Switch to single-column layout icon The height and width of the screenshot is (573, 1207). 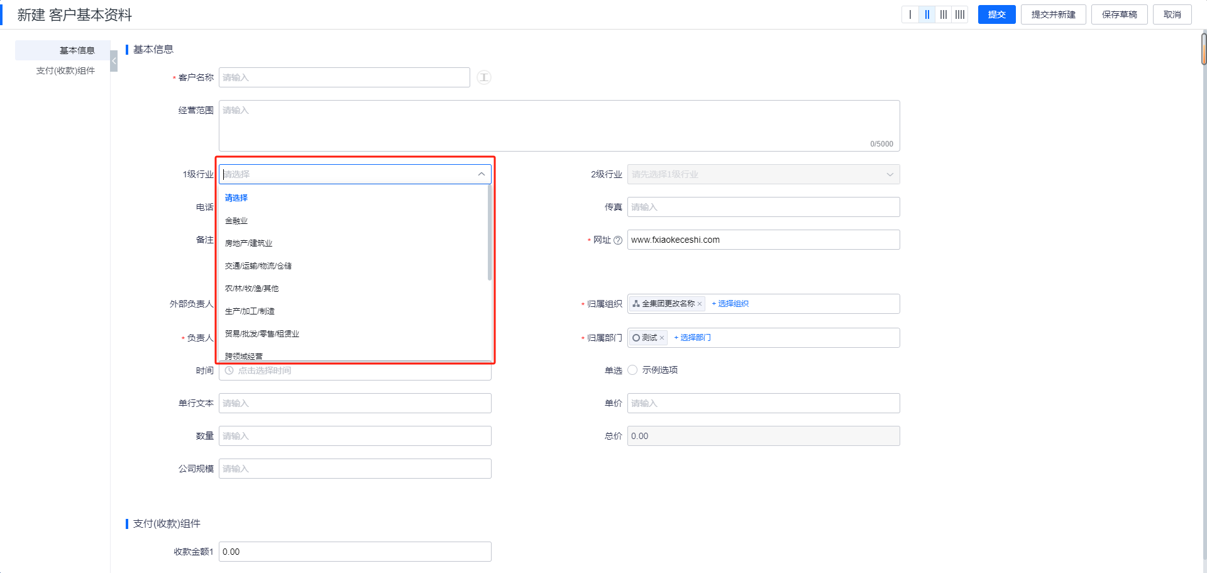click(910, 14)
